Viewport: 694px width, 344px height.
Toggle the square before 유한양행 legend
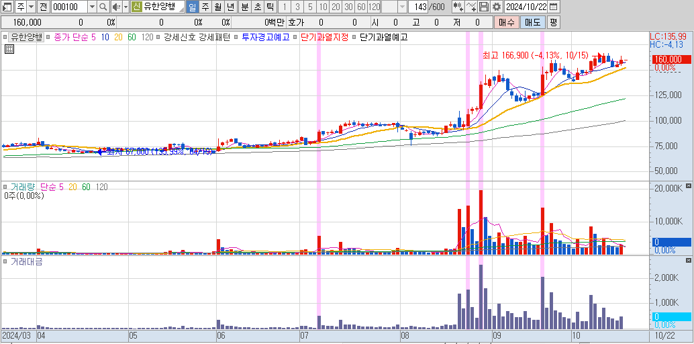(x=5, y=37)
